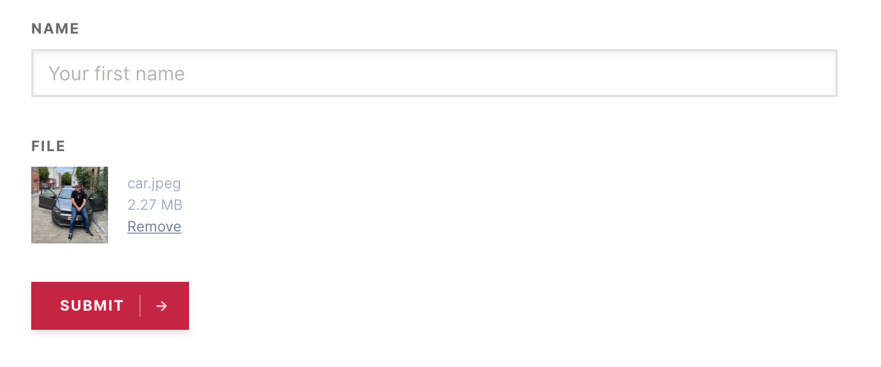The height and width of the screenshot is (367, 881).
Task: Click the vertical divider inside Submit button
Action: point(140,306)
